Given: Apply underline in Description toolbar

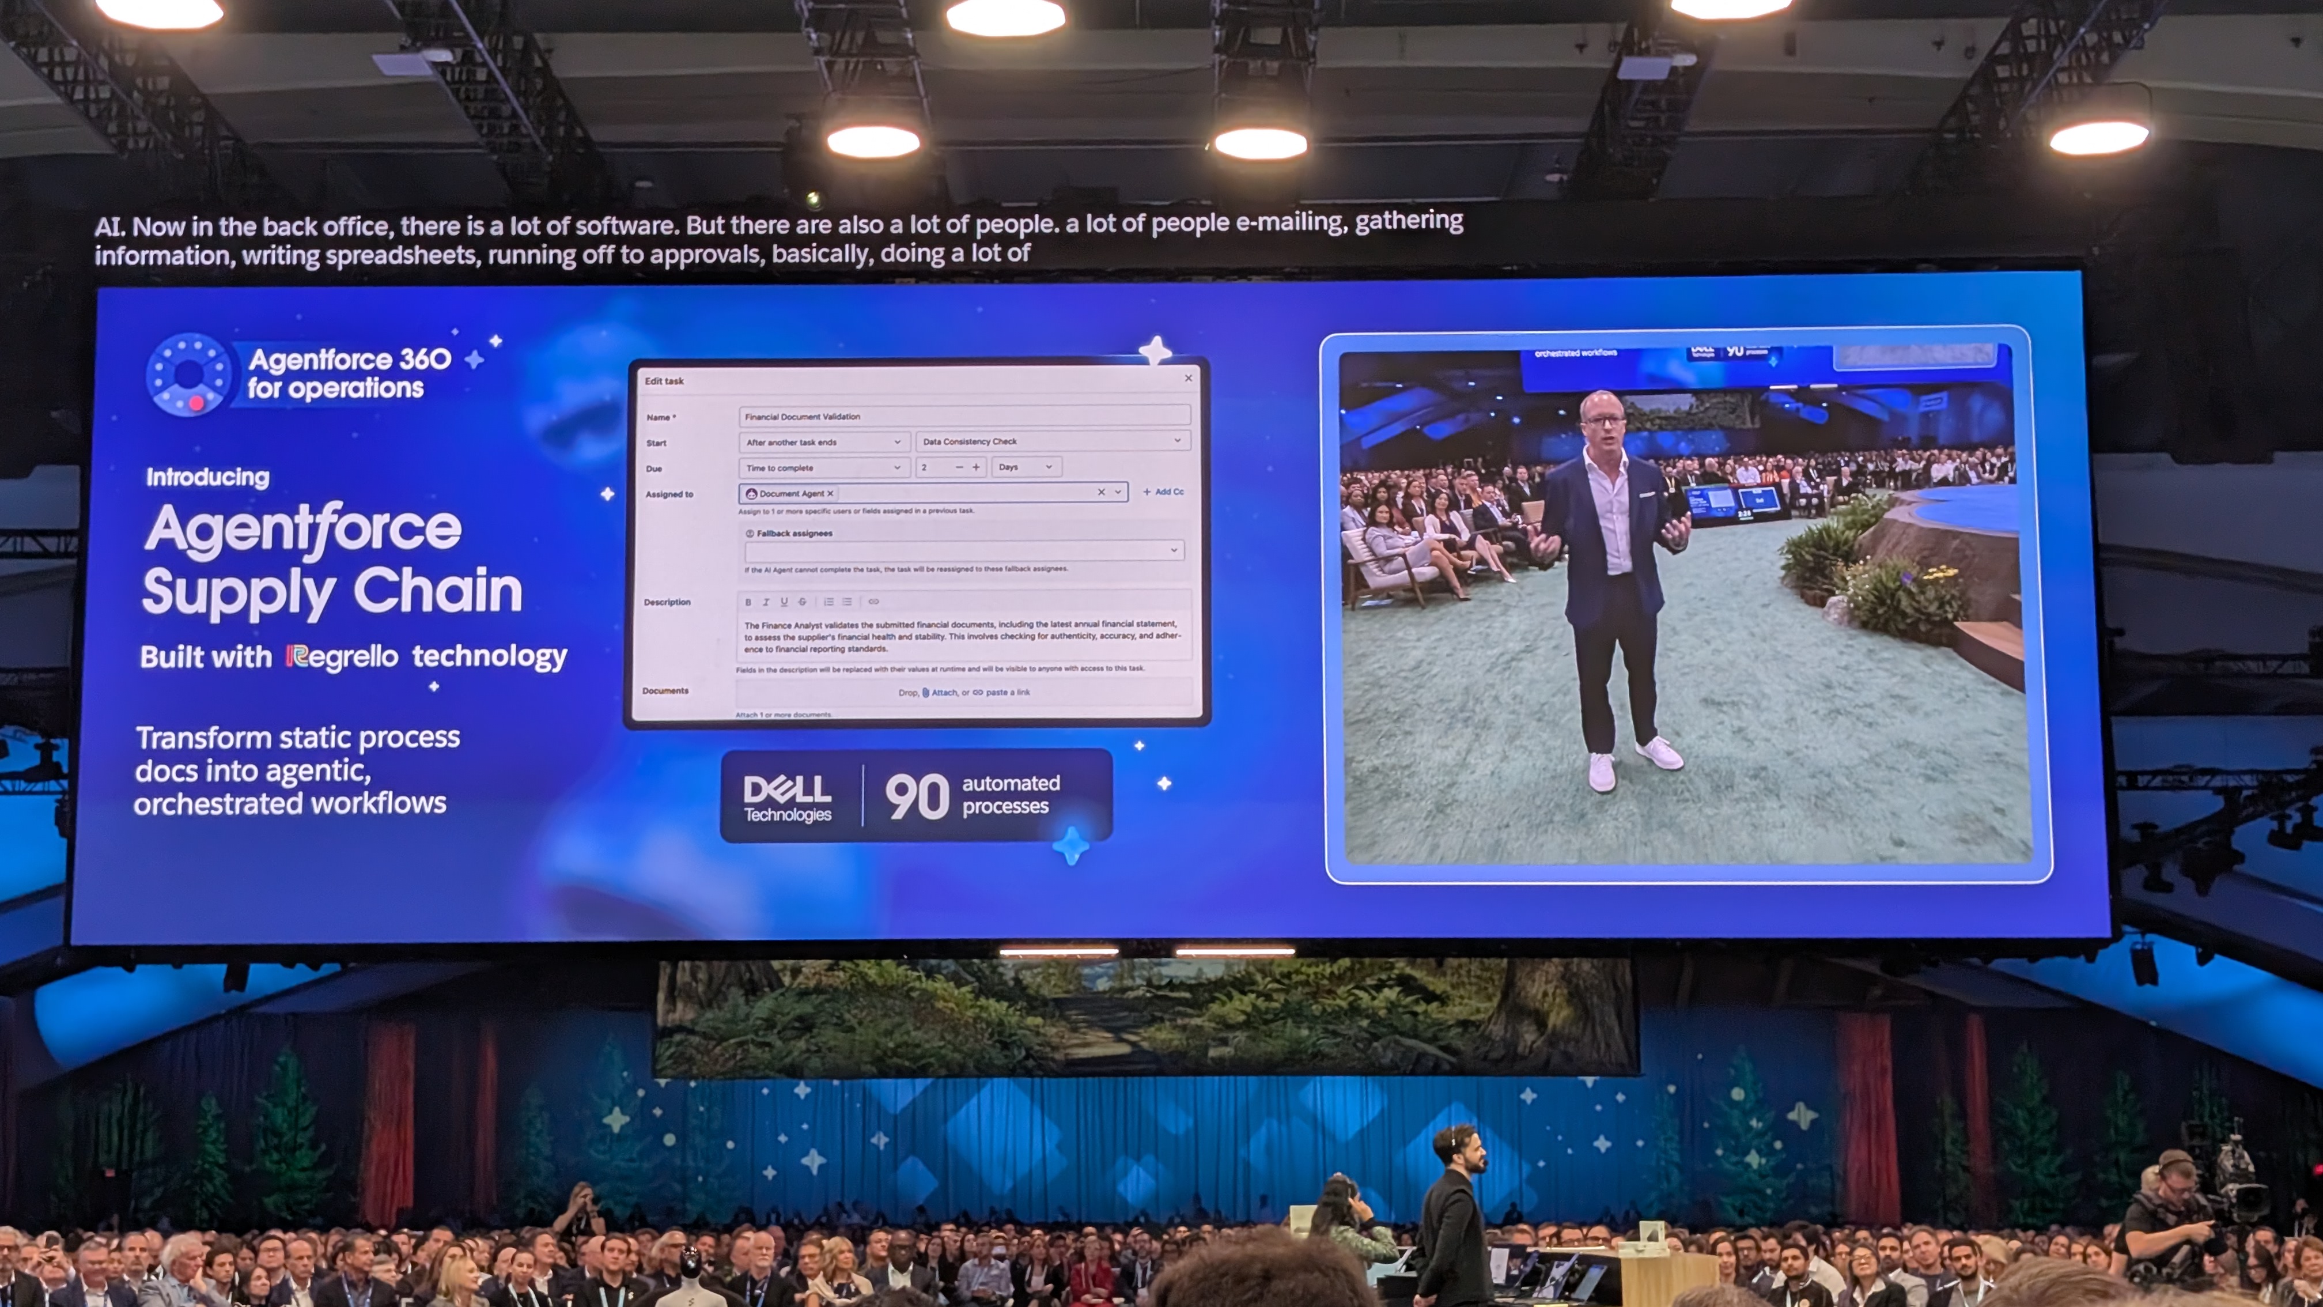Looking at the screenshot, I should (784, 602).
